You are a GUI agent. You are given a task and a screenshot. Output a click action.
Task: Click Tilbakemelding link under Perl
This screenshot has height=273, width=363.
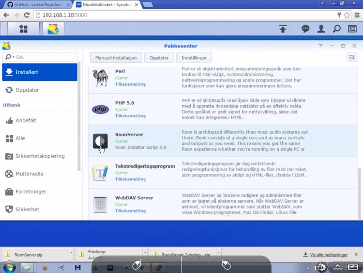pos(130,84)
